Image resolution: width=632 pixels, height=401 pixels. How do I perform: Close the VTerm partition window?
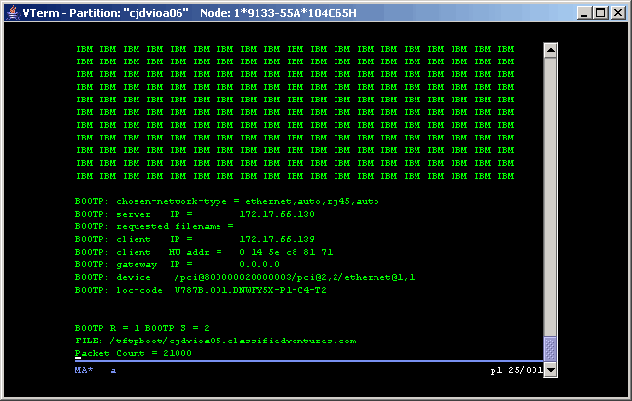(616, 13)
